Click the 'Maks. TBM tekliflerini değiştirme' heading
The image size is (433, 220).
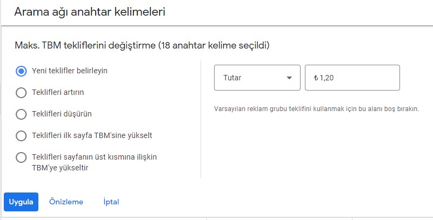85,45
